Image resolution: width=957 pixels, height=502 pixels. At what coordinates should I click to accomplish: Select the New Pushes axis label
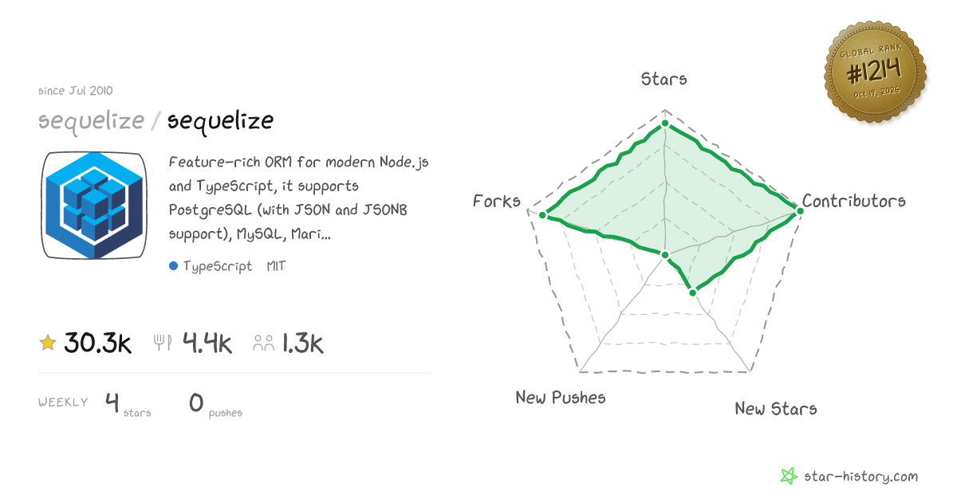561,397
